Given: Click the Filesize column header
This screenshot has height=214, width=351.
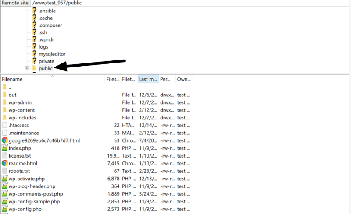Looking at the screenshot, I should 113,79.
